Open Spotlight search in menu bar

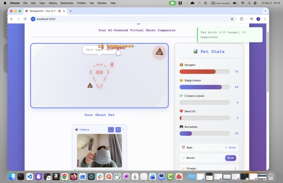click(249, 3)
